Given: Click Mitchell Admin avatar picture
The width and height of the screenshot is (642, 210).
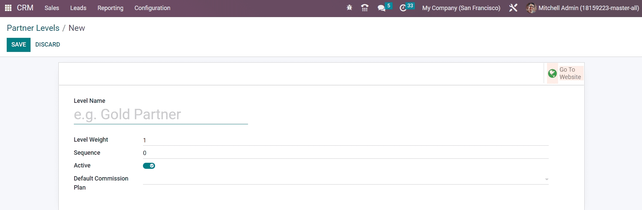Looking at the screenshot, I should coord(531,8).
